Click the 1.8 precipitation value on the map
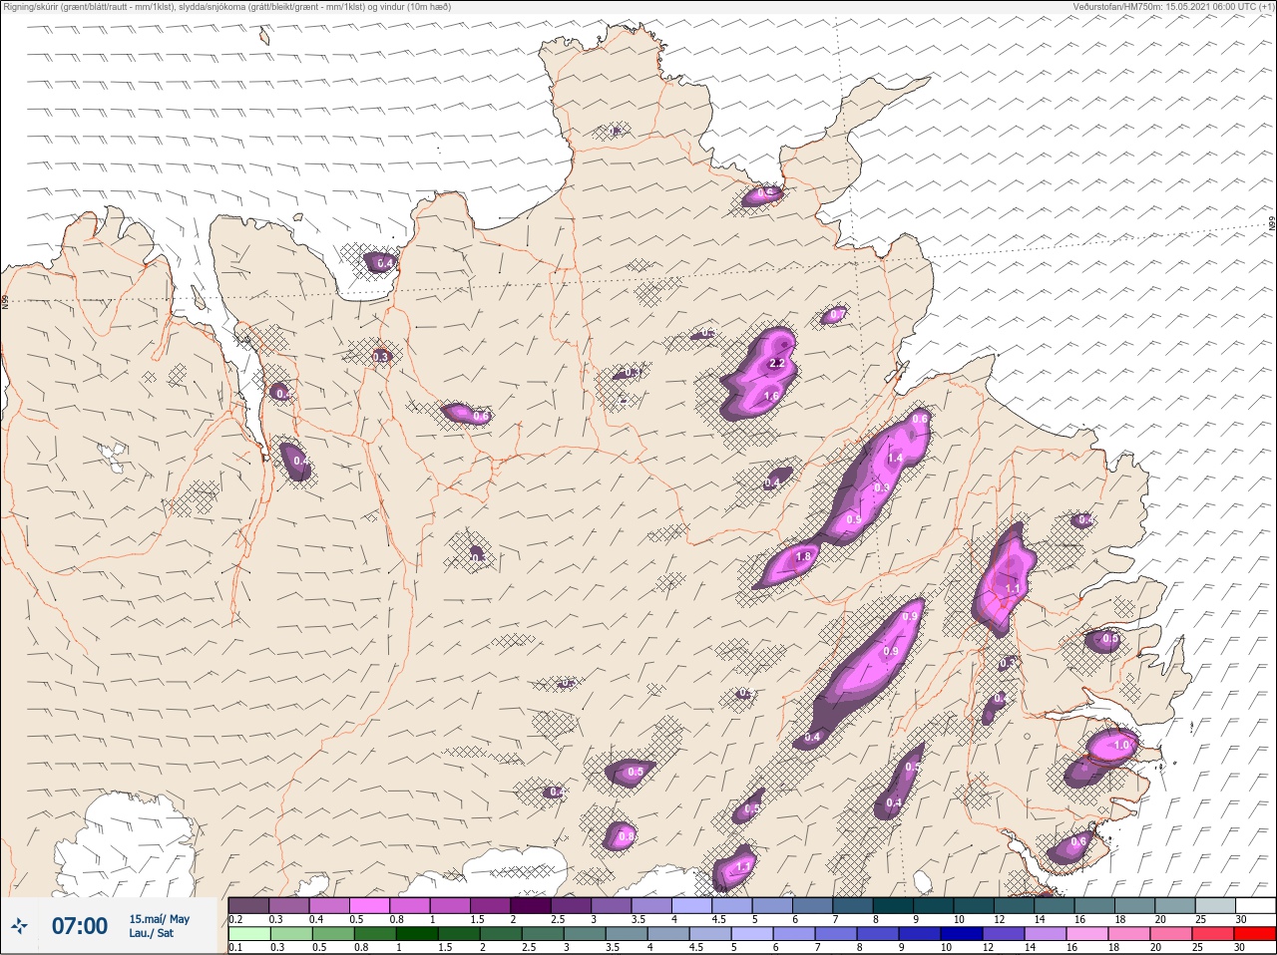This screenshot has height=955, width=1277. pyautogui.click(x=804, y=557)
